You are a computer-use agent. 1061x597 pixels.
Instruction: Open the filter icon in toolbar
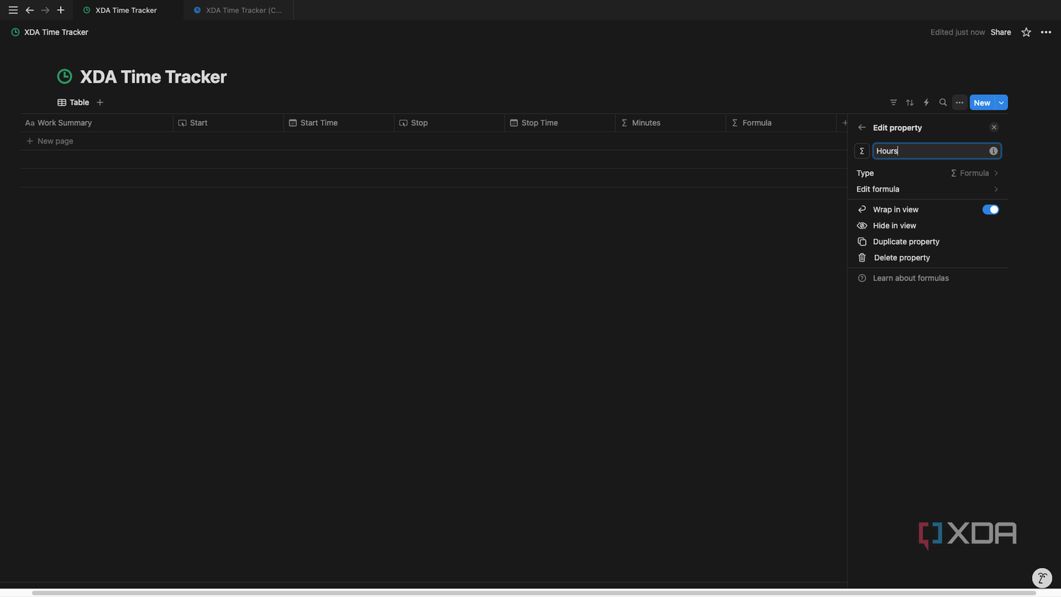[893, 103]
